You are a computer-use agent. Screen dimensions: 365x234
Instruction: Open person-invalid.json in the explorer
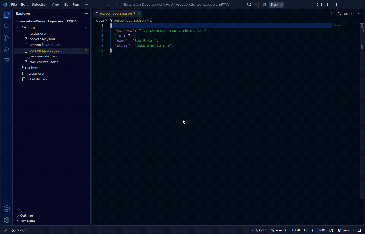pos(45,45)
